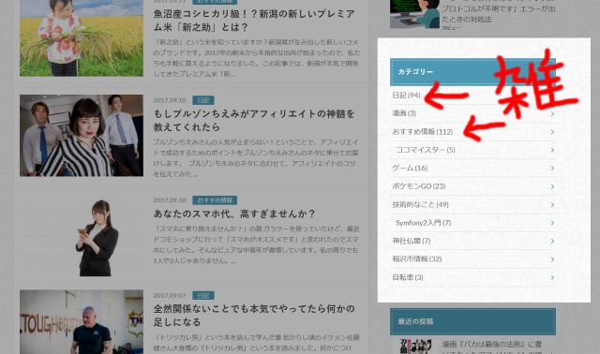
Task: Click the chevron beside おすすめ情報 (112)
Action: 552,132
